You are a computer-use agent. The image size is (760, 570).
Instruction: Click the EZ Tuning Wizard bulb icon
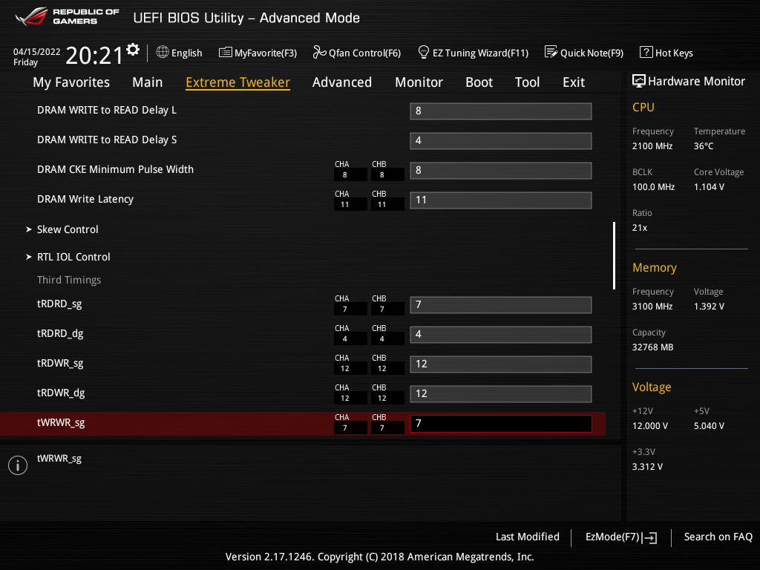[424, 52]
